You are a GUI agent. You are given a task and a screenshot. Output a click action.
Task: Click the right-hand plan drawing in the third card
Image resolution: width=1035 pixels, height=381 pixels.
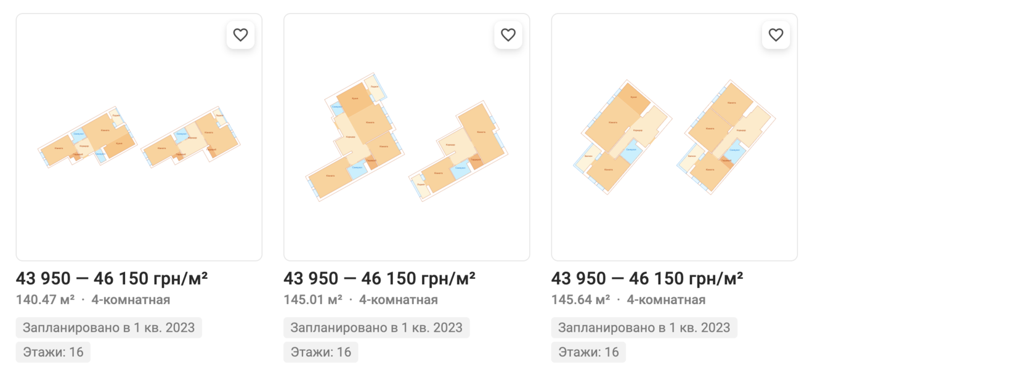tap(726, 137)
